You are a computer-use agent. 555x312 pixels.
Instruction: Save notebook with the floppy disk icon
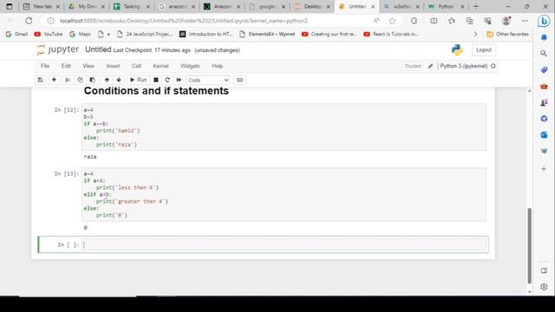[41, 80]
